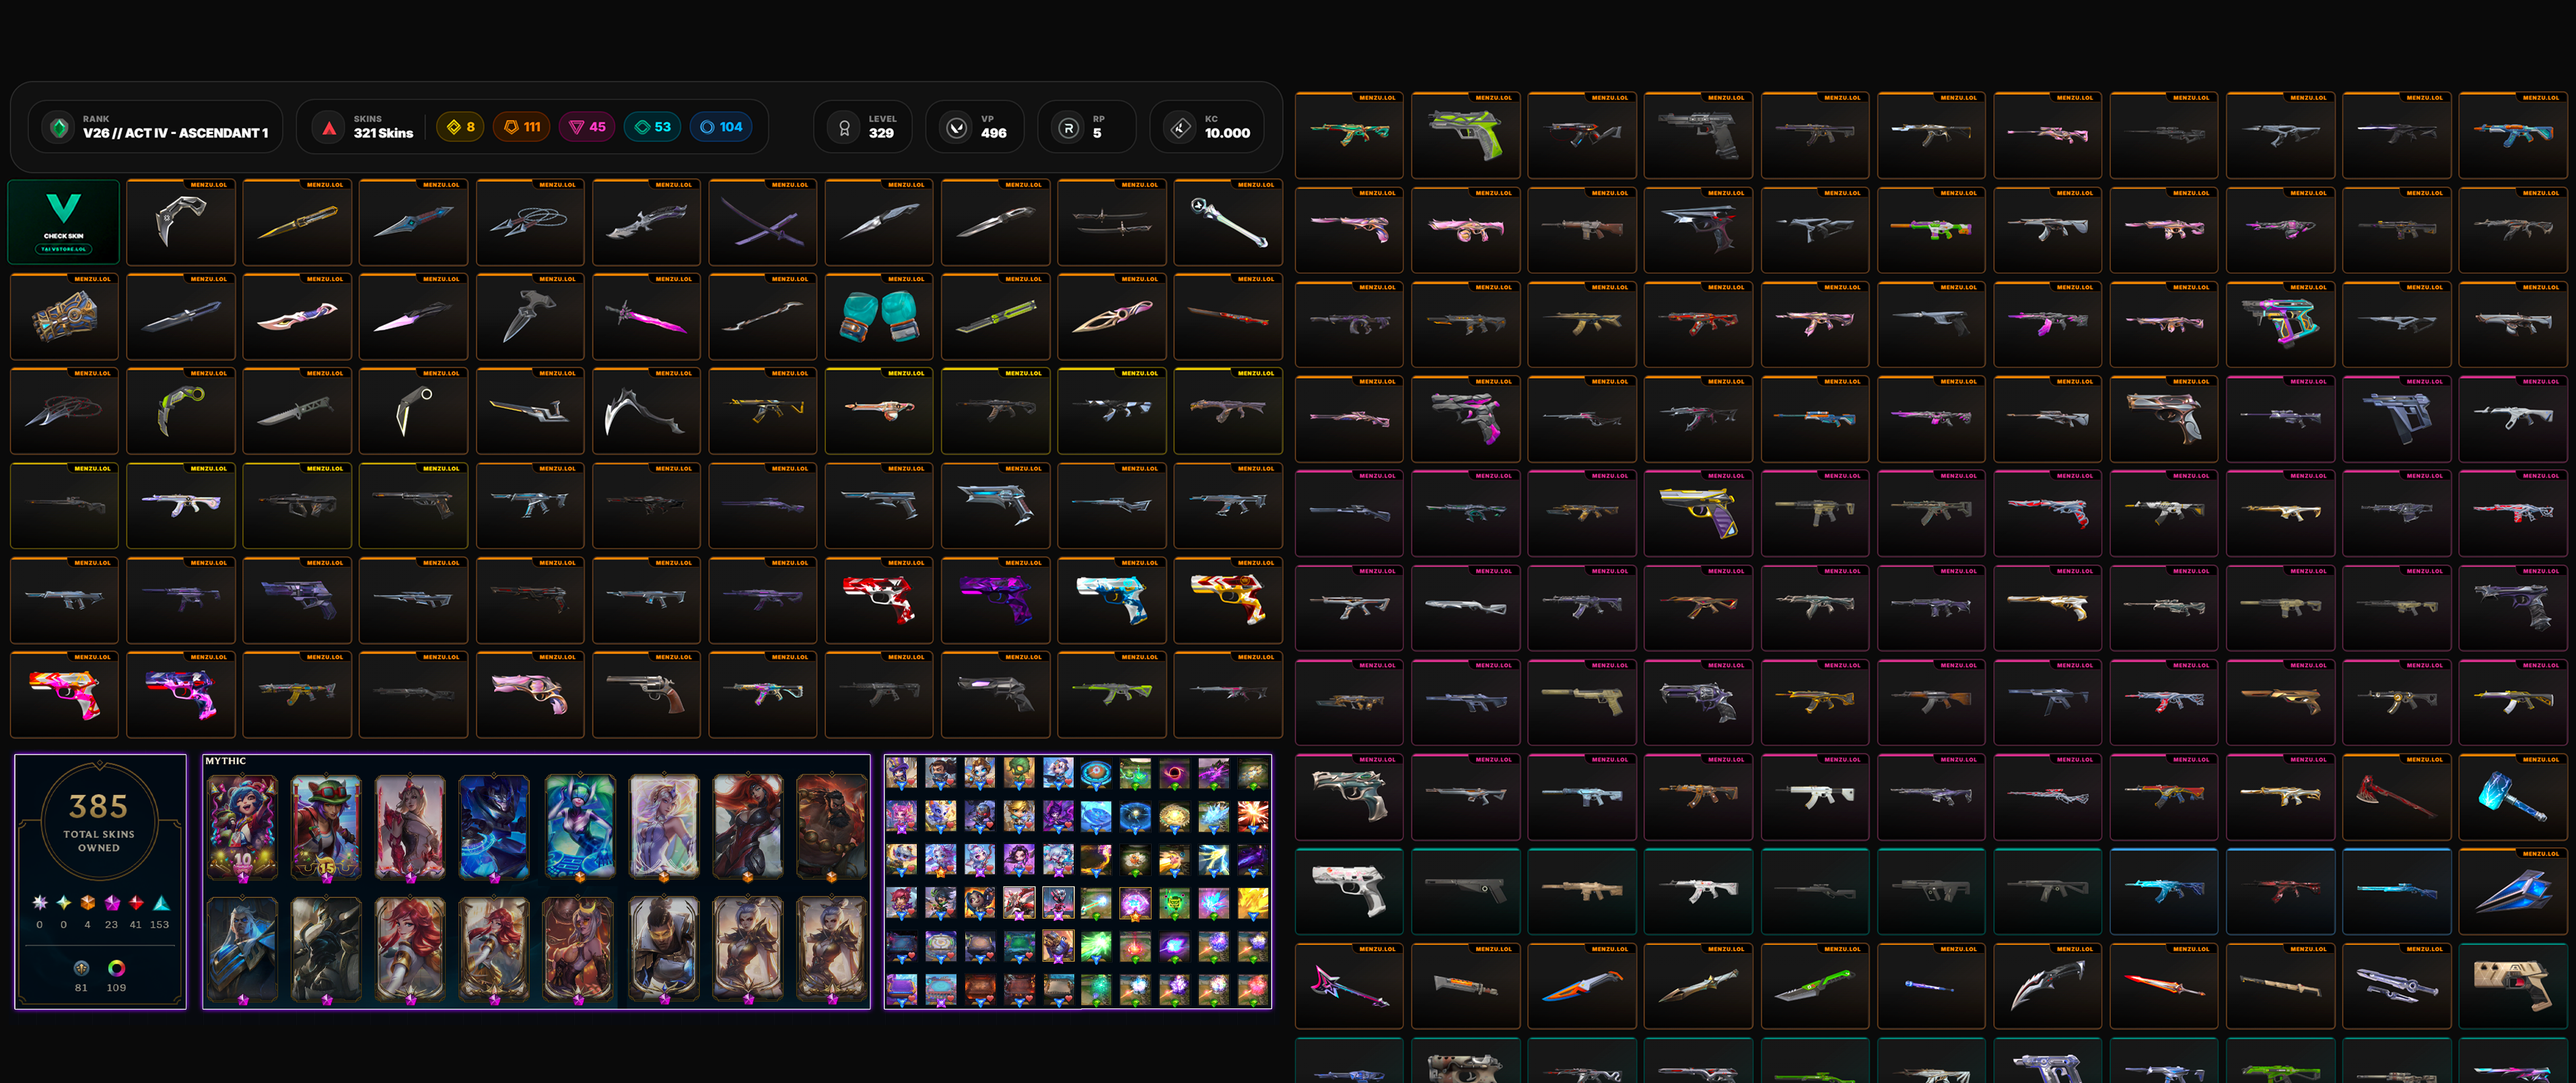Open the neon green pistol skin
This screenshot has width=2576, height=1083.
point(1465,135)
